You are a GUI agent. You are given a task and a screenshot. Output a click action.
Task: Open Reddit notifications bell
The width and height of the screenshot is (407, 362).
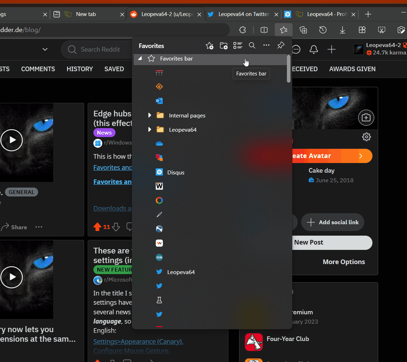[x=314, y=49]
